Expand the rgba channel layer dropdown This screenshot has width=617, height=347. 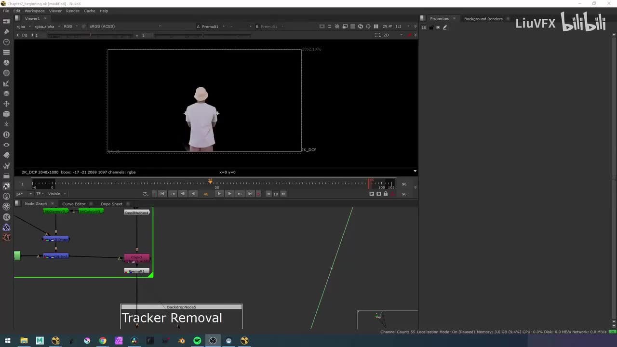click(23, 27)
